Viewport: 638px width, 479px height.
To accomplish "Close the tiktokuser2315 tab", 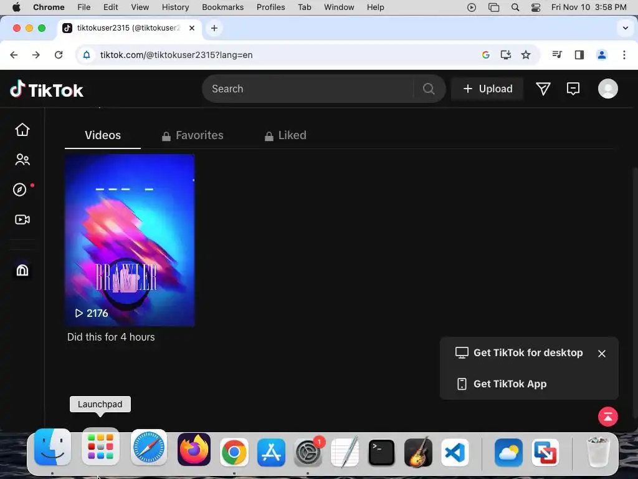I will tap(192, 28).
